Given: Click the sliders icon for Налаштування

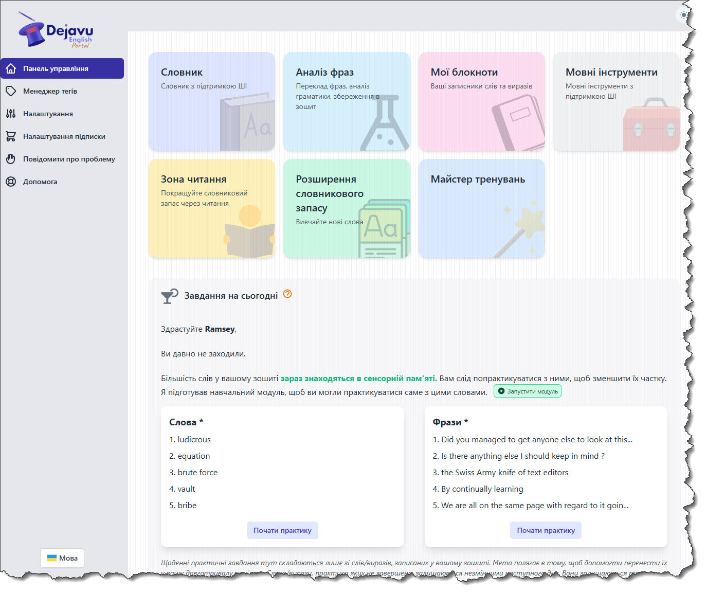Looking at the screenshot, I should (11, 114).
